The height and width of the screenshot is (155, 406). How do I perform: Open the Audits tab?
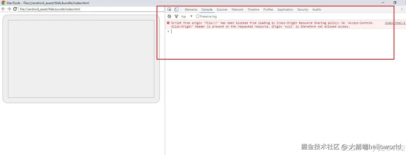click(x=316, y=10)
